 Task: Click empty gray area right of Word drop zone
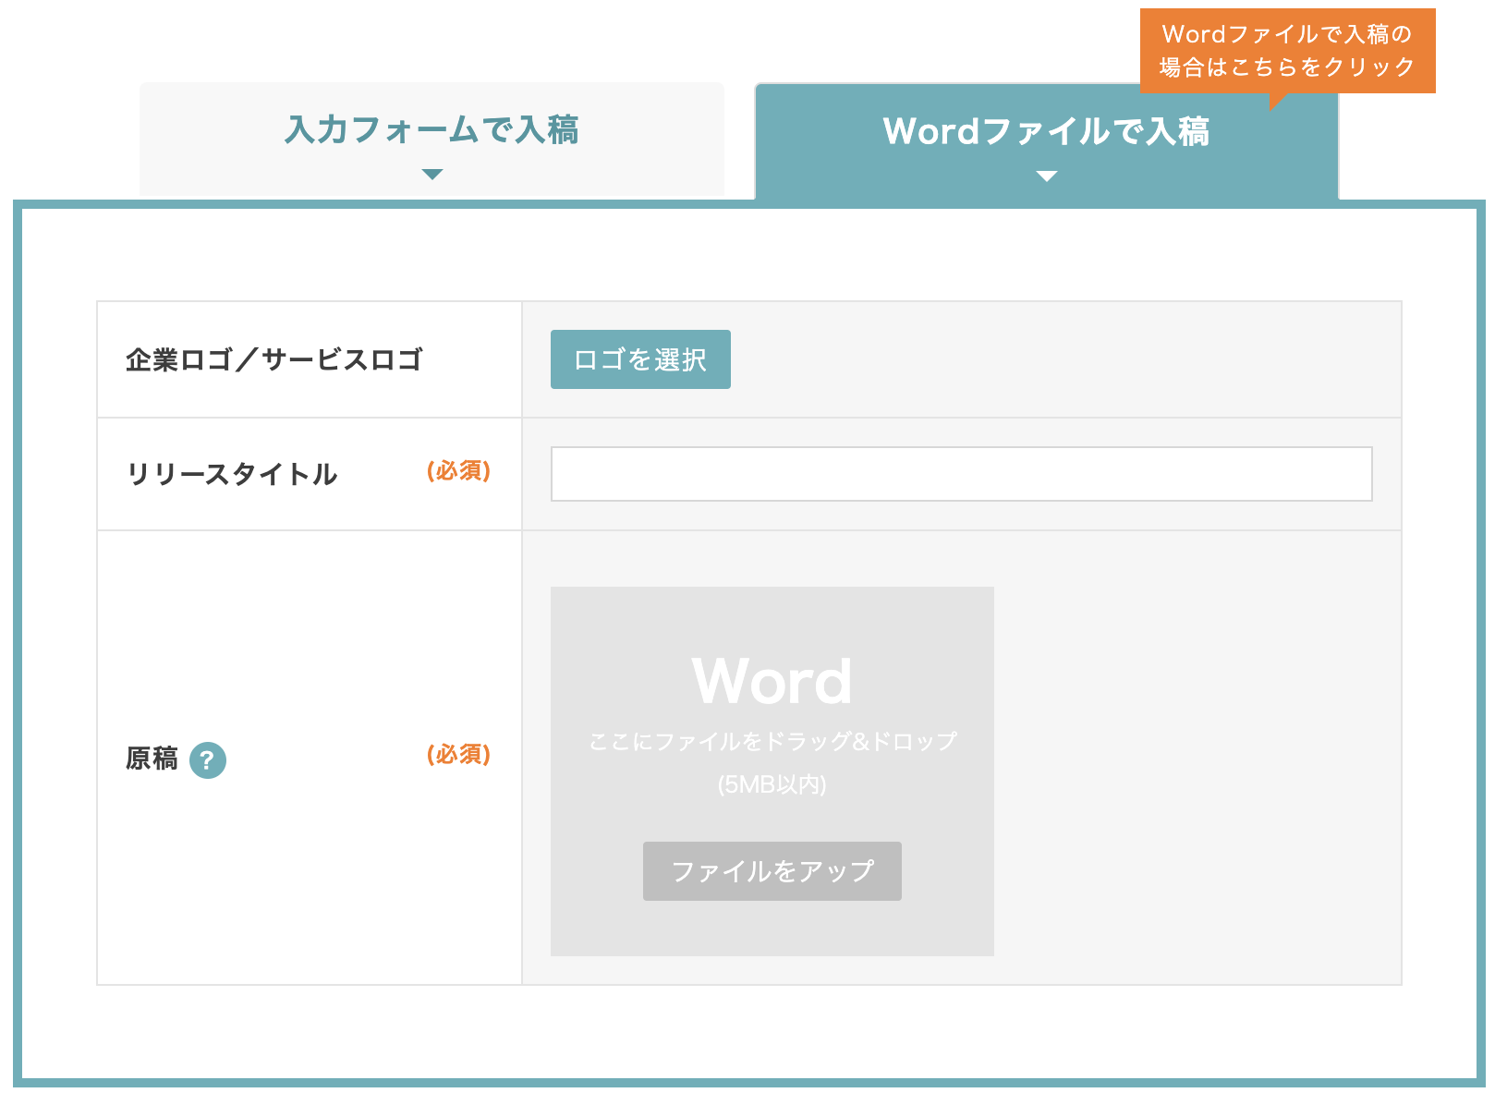1197,767
